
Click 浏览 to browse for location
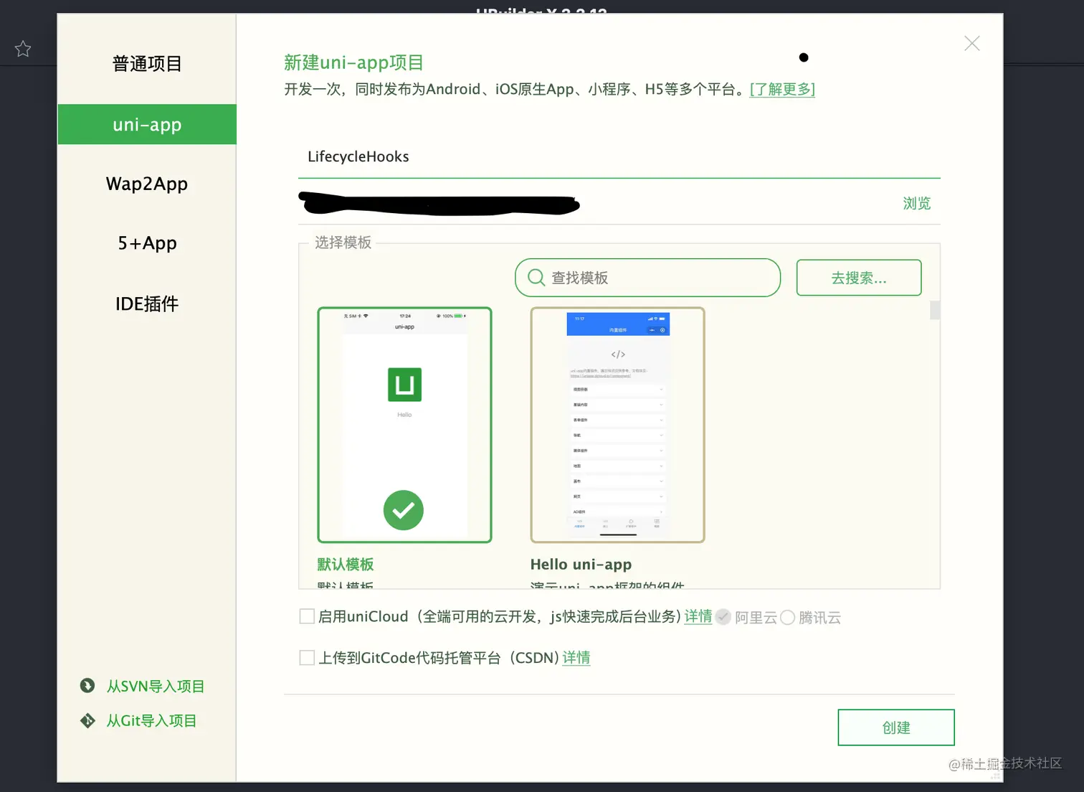(916, 204)
